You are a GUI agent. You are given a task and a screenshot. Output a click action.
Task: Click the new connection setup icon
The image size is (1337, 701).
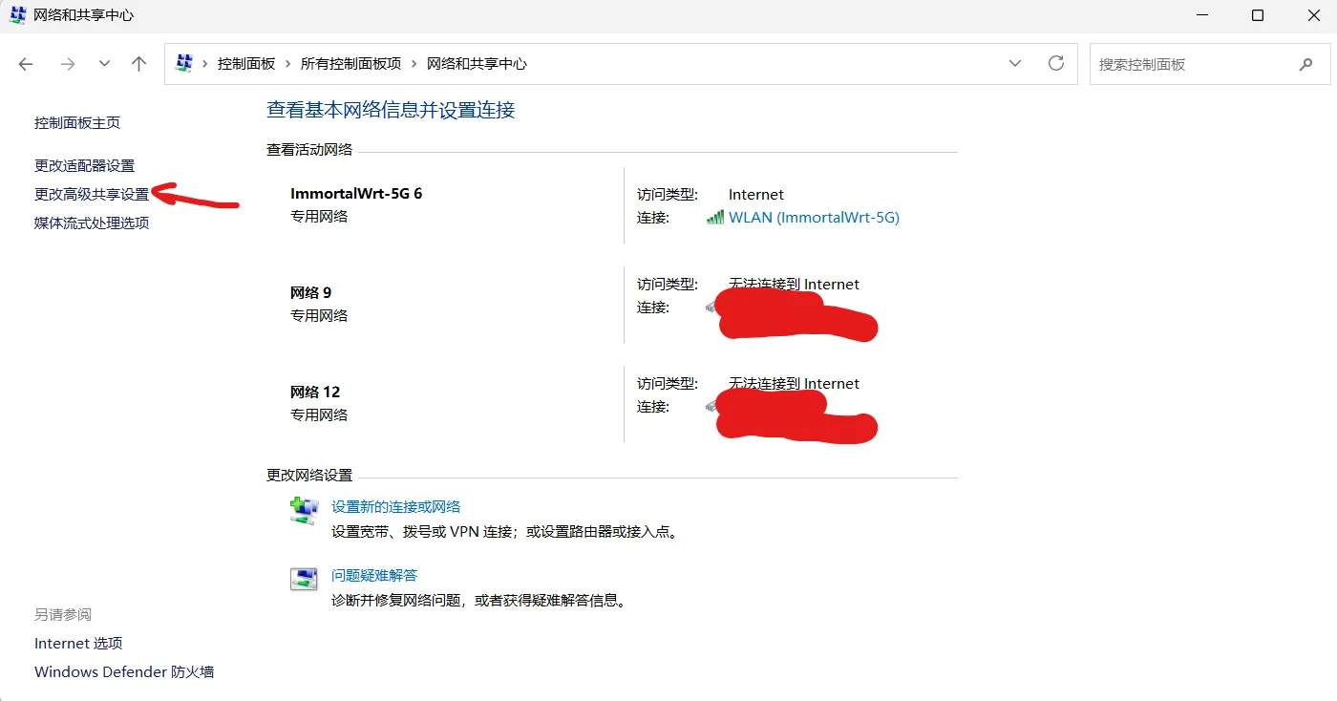coord(304,510)
